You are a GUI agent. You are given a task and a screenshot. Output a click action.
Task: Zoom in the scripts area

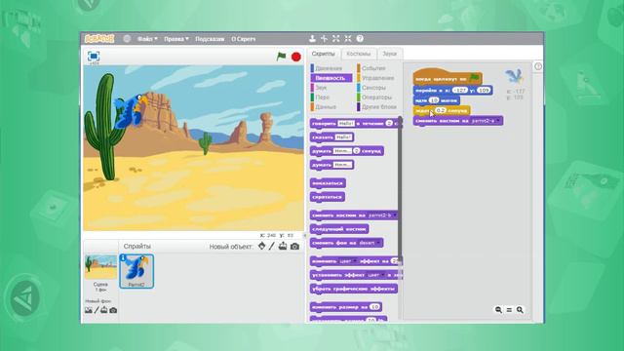[x=520, y=310]
